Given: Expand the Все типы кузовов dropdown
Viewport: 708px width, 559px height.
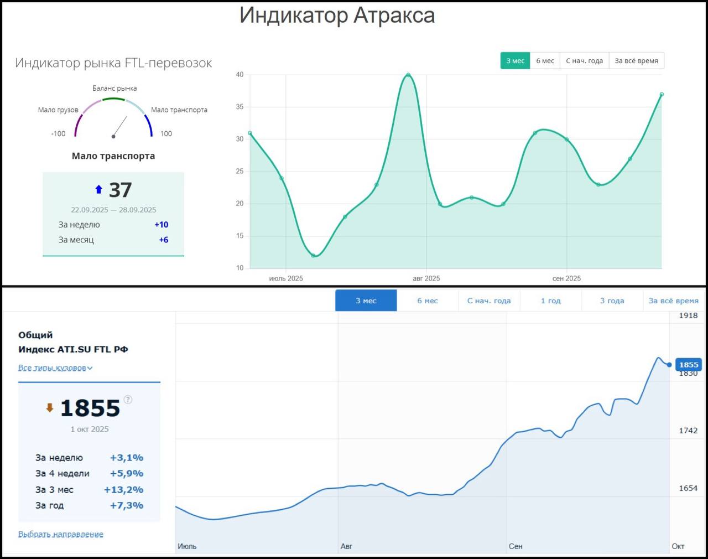Looking at the screenshot, I should pyautogui.click(x=55, y=368).
